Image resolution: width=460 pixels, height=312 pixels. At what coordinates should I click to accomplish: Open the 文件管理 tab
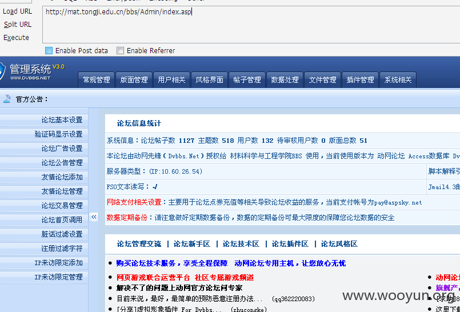[322, 80]
